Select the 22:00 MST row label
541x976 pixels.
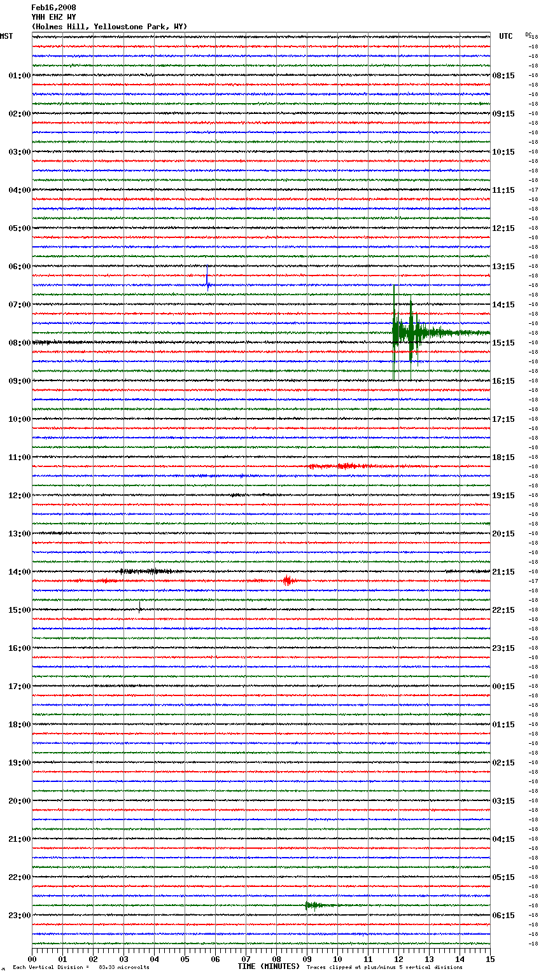pyautogui.click(x=20, y=877)
